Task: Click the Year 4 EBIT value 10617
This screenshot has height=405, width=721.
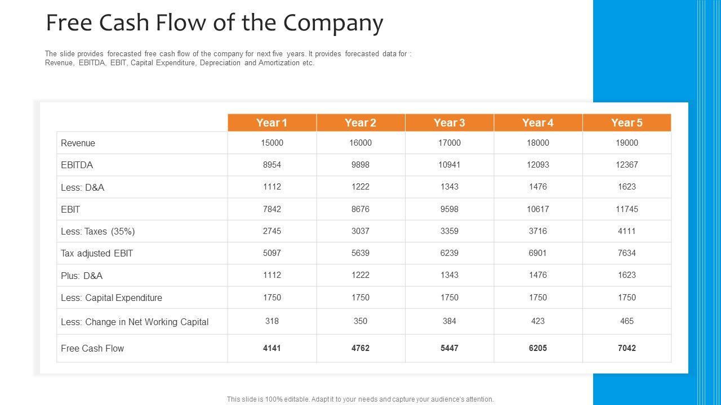Action: 538,209
